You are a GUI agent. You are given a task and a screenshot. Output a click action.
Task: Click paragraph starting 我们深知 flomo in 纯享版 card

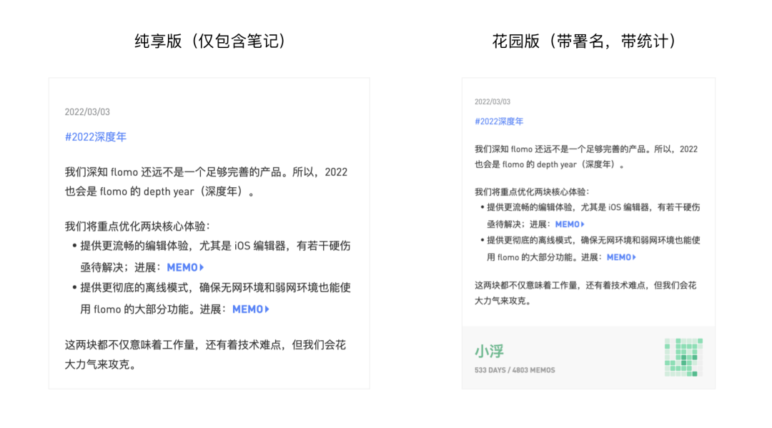(x=207, y=182)
